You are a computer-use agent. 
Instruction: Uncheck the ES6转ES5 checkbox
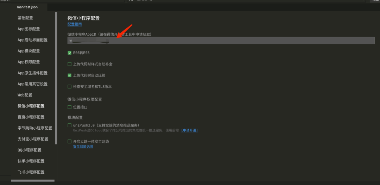(x=70, y=53)
